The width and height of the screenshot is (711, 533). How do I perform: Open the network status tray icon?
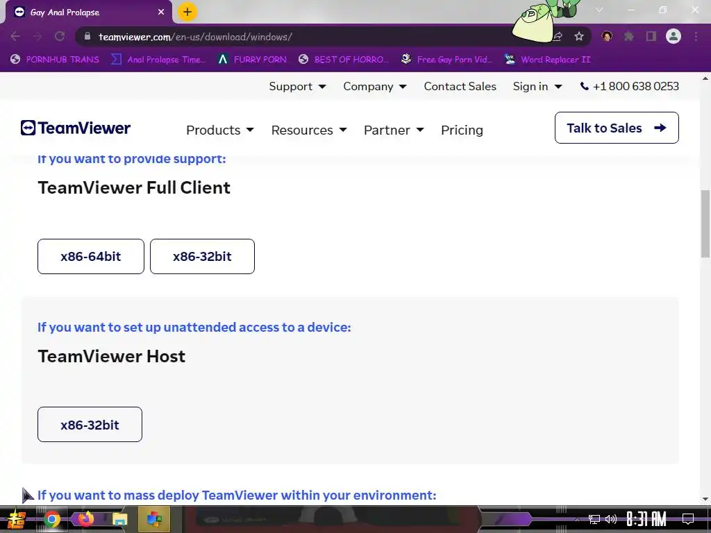tap(594, 519)
